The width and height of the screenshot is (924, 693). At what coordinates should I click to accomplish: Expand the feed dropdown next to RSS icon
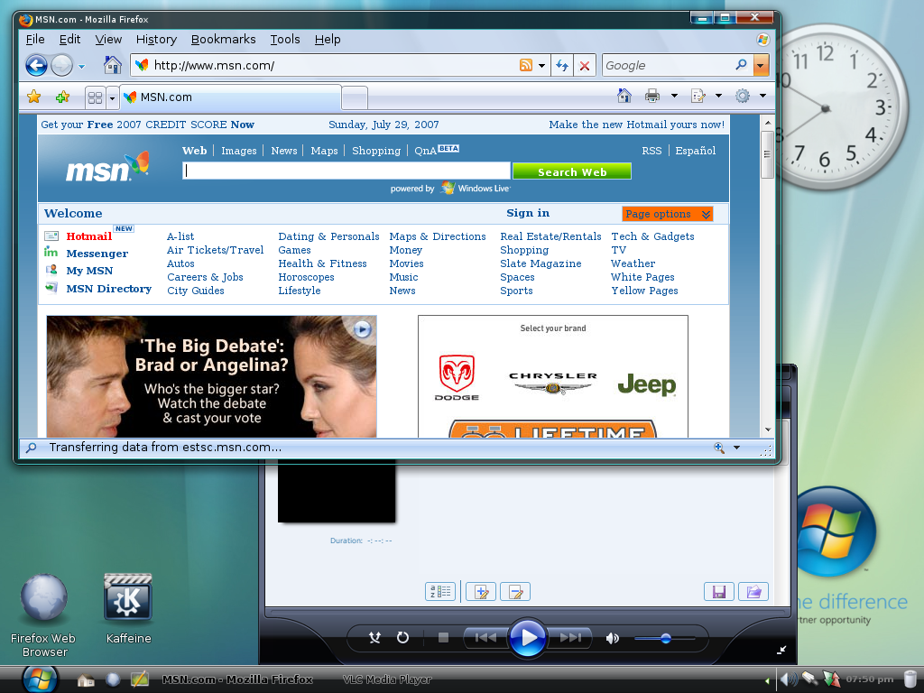(541, 65)
